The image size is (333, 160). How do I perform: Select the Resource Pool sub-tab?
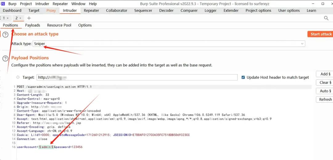pos(59,25)
